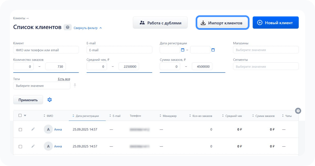Collapse the filter panel via Свернуть фильтр
Screen dimensions: 315x166
86,28
